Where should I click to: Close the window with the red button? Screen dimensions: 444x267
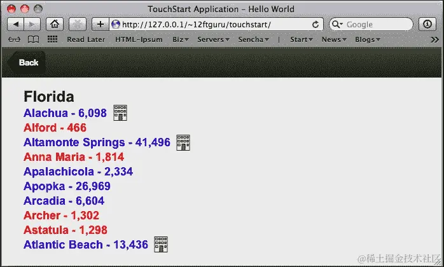coord(11,9)
